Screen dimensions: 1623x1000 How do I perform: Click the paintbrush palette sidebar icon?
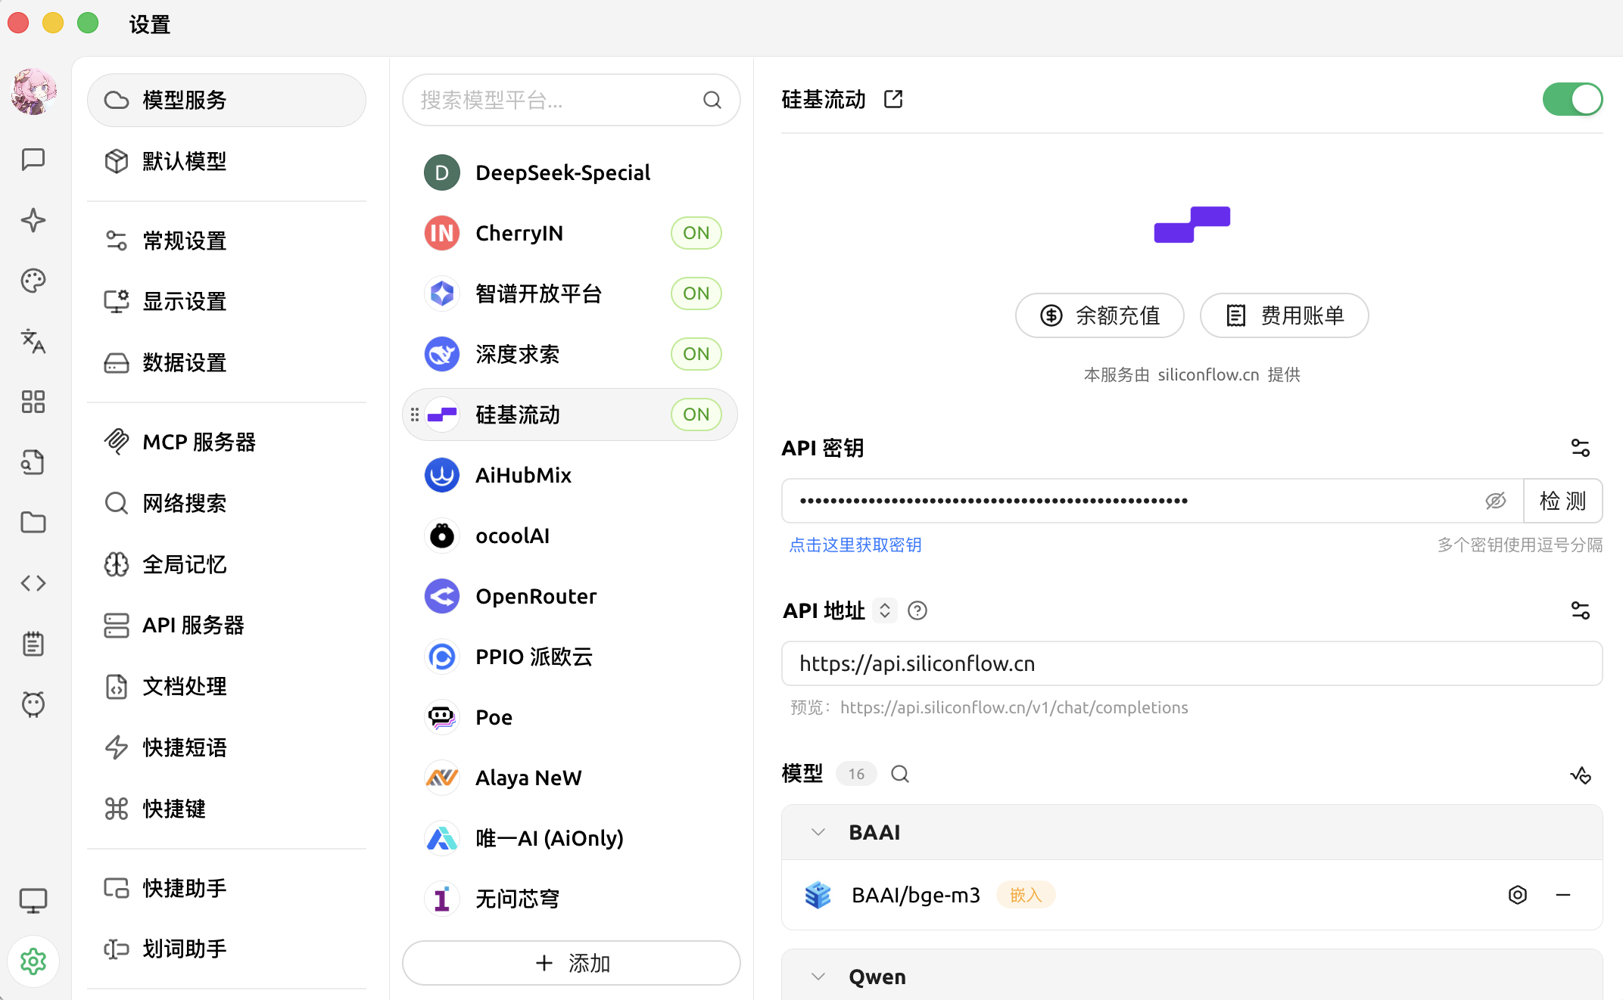click(x=33, y=281)
